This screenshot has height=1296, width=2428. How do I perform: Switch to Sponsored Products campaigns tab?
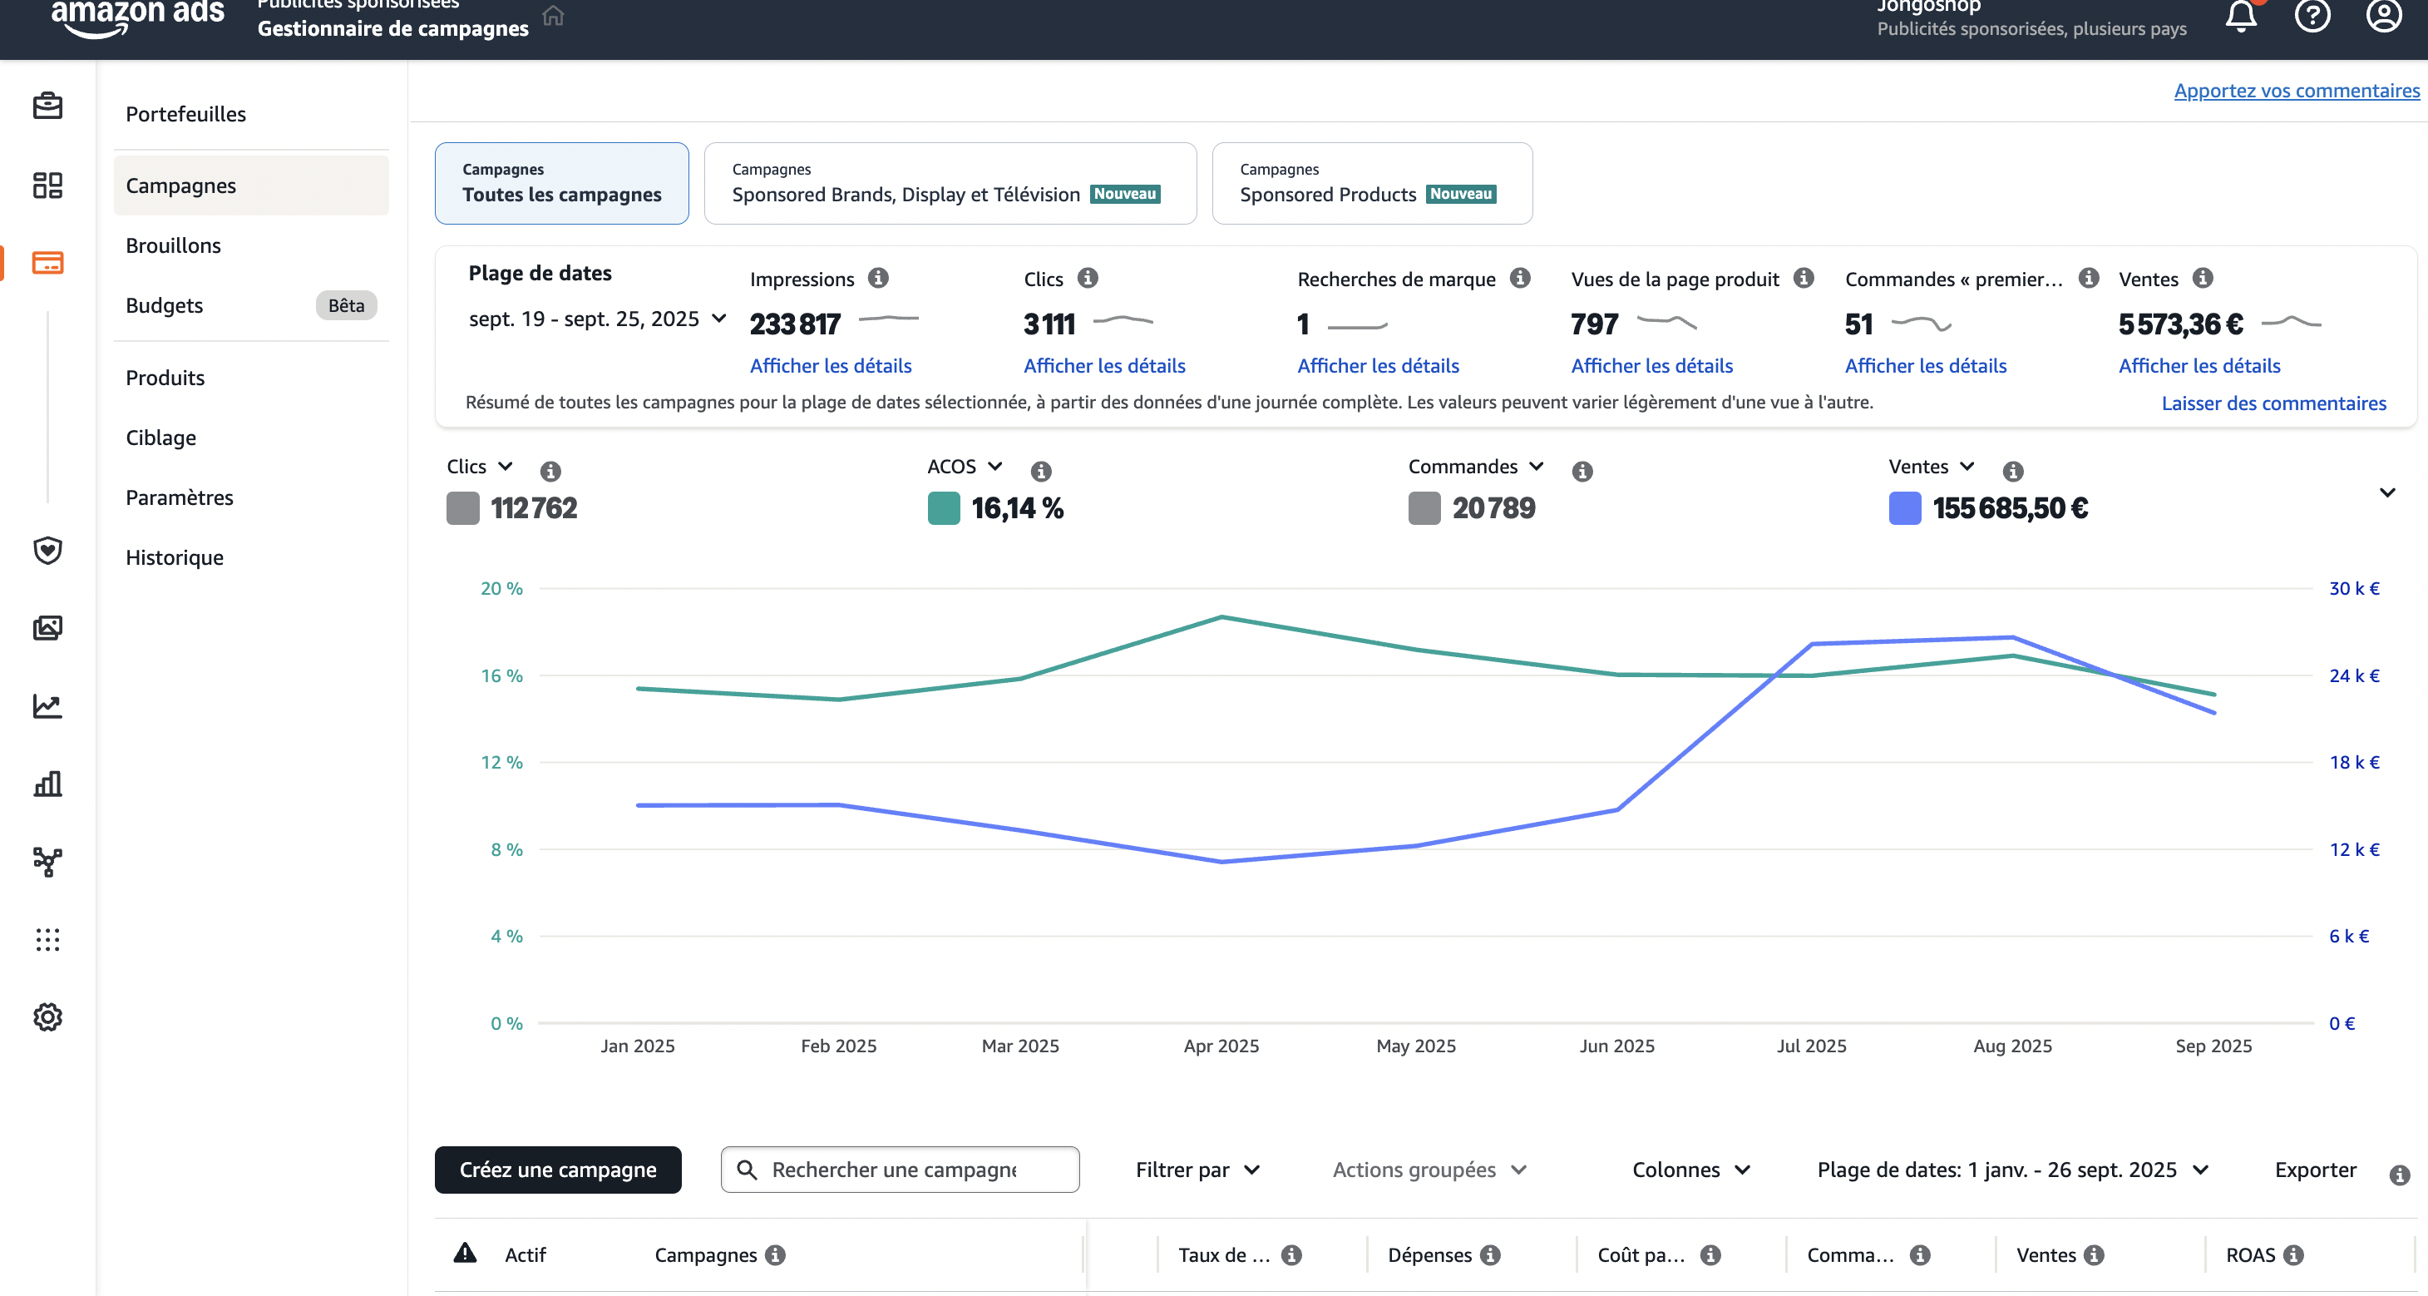click(1371, 183)
